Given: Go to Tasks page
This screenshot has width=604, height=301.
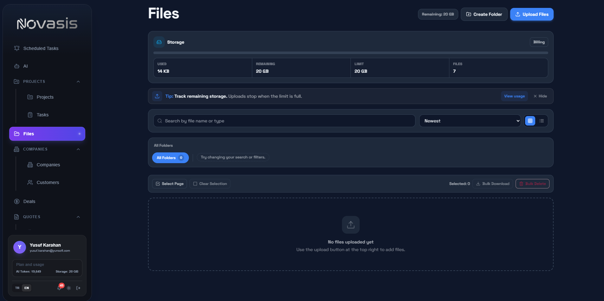Looking at the screenshot, I should point(54,115).
